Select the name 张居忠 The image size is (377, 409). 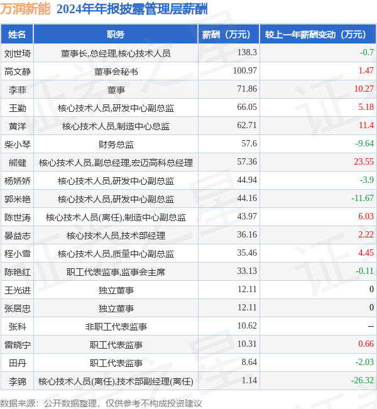[x=18, y=308]
